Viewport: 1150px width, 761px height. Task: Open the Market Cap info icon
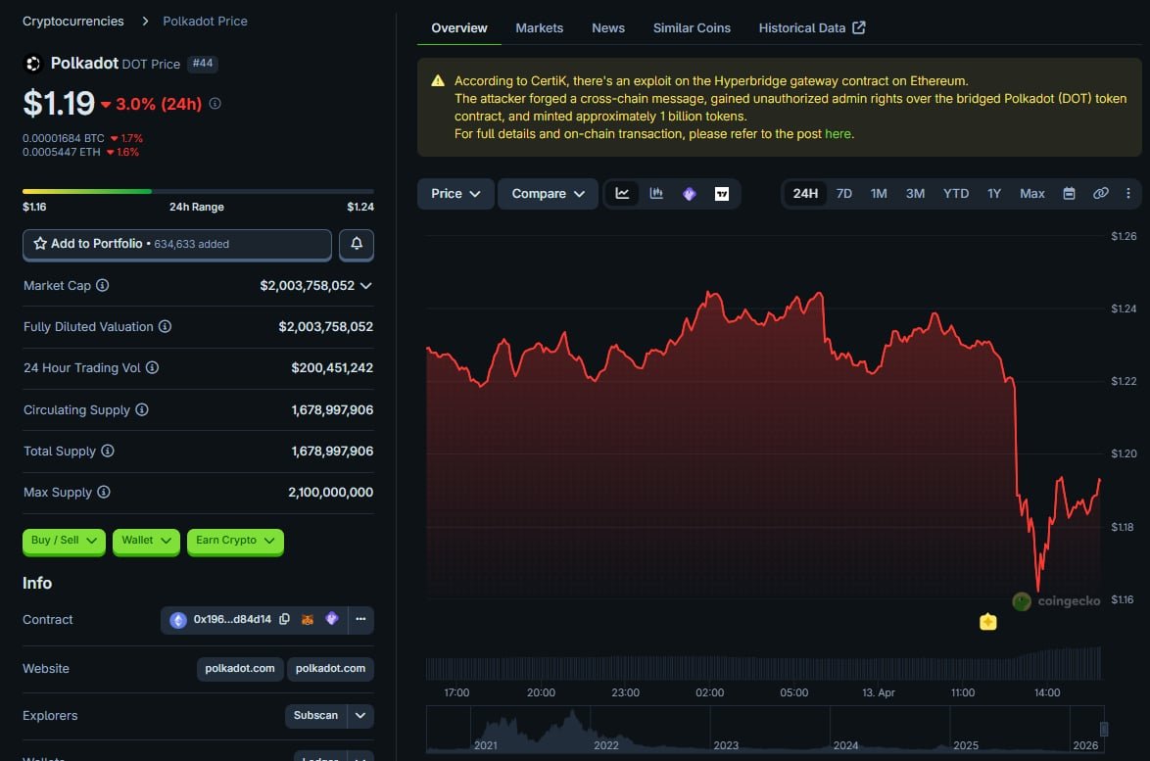pyautogui.click(x=103, y=285)
